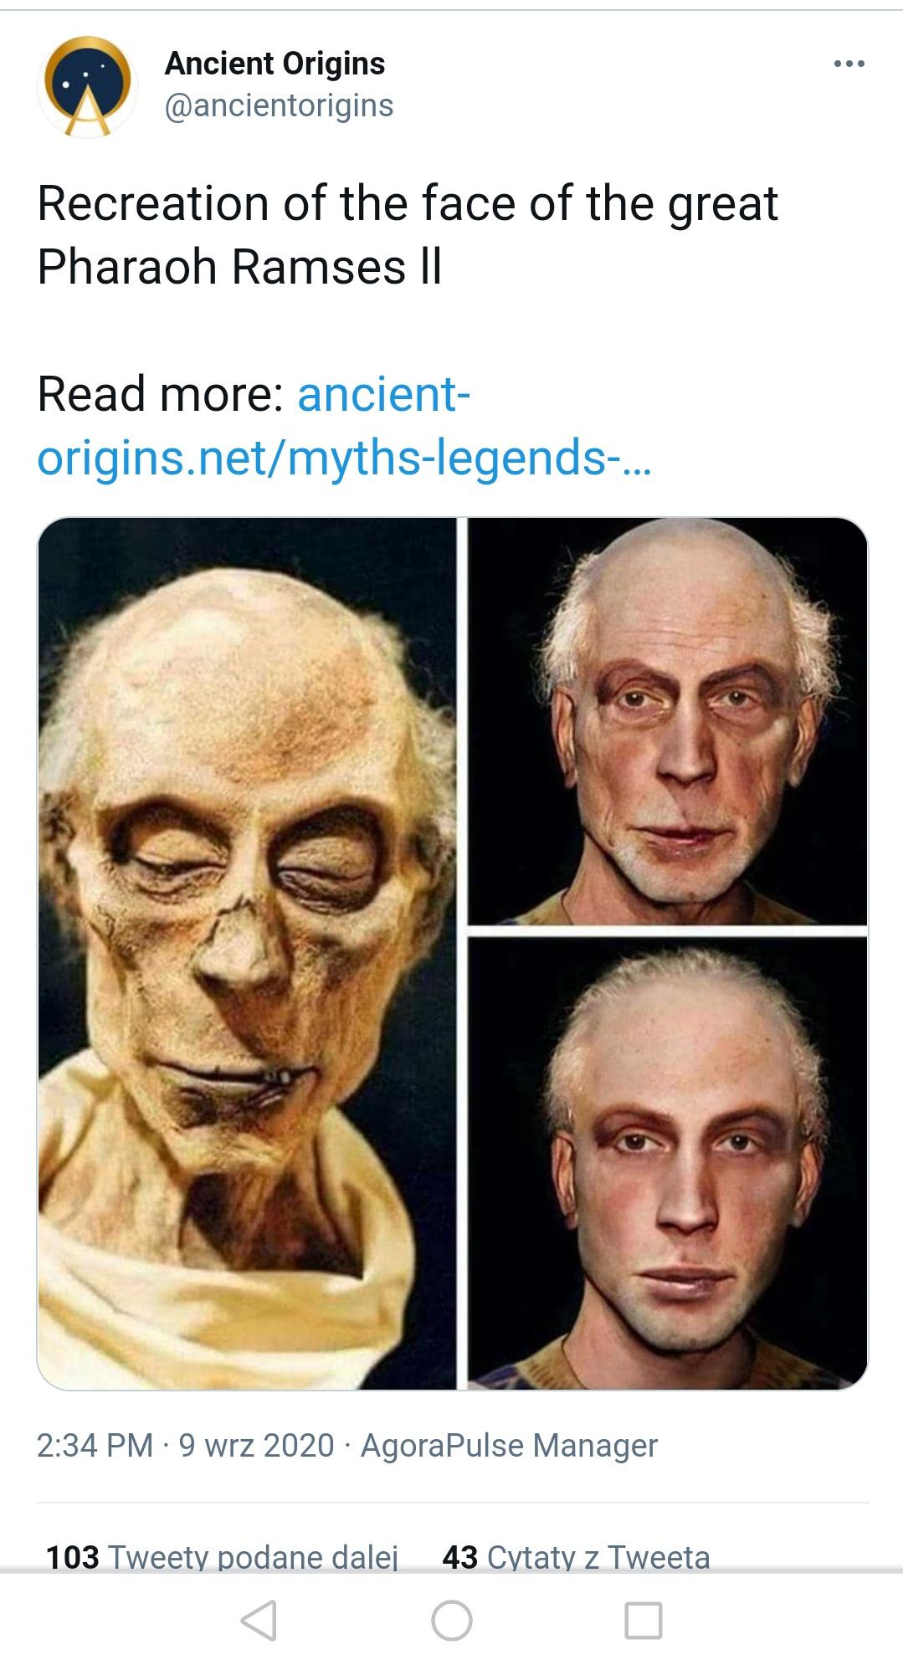The image size is (903, 1670).
Task: View the older face reconstruction image
Action: coord(667,720)
